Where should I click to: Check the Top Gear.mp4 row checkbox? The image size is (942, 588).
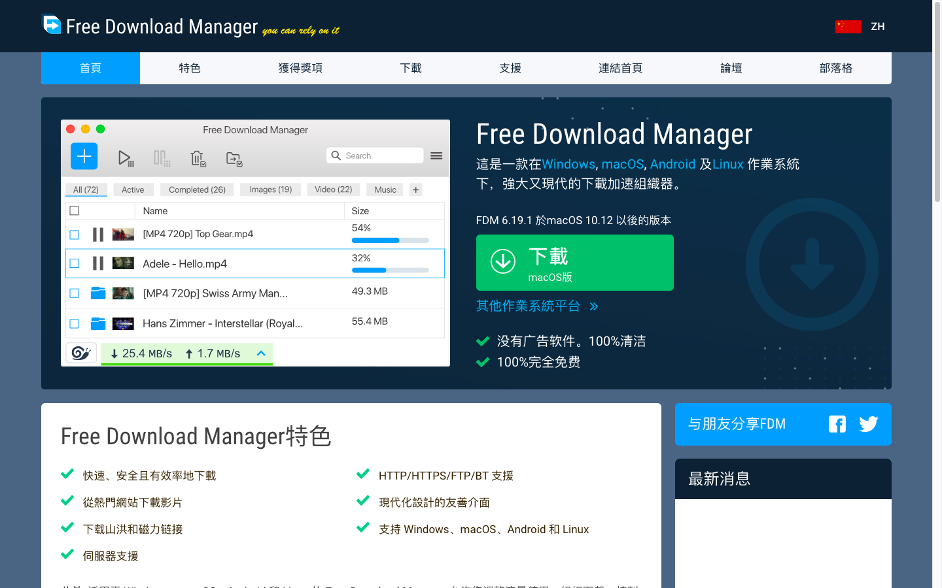click(74, 235)
